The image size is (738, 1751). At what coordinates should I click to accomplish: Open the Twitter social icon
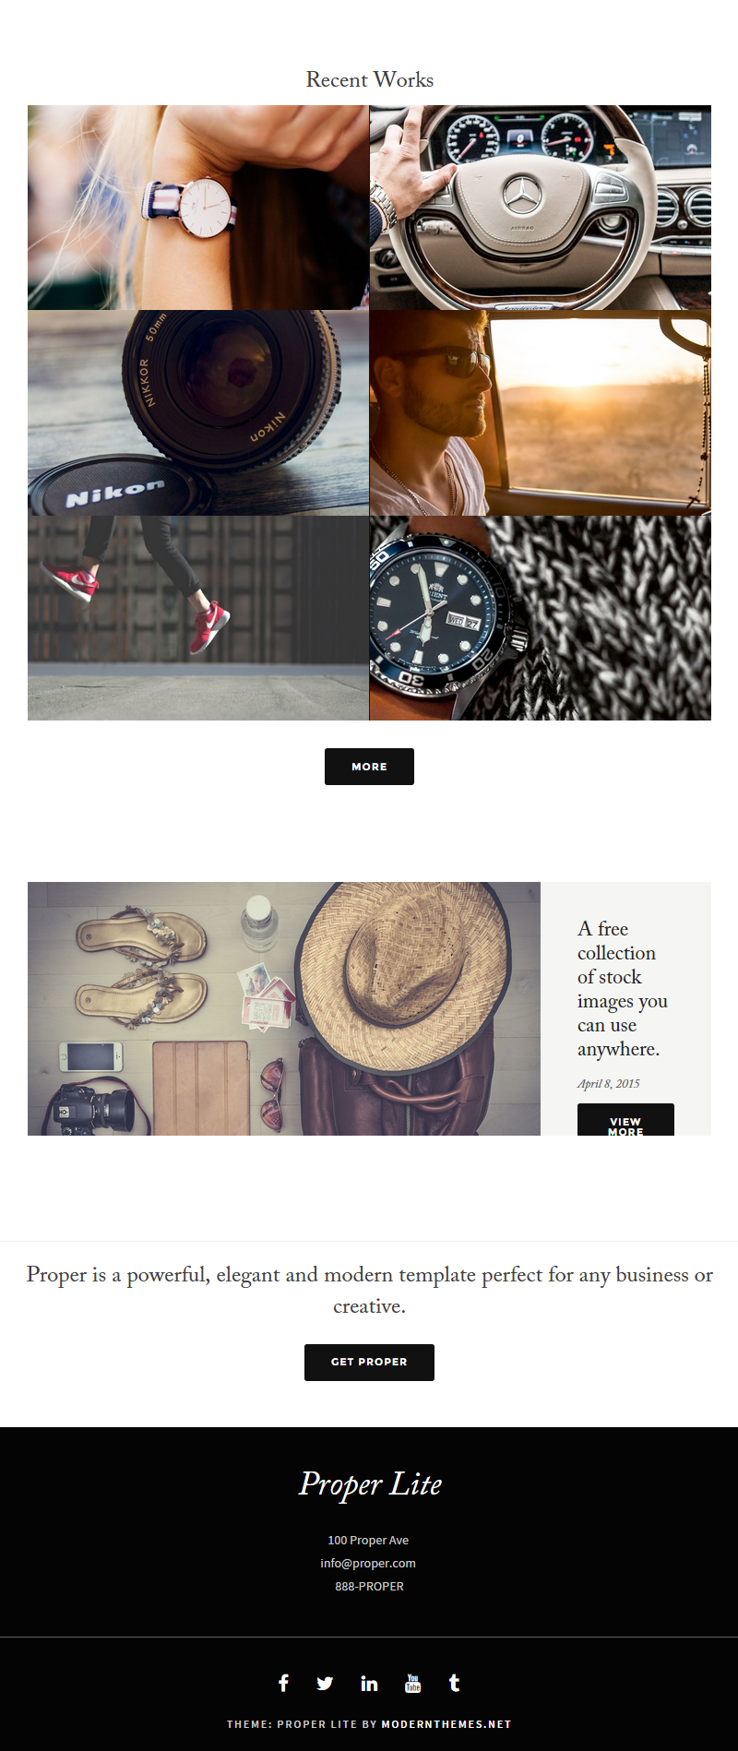pos(325,1684)
